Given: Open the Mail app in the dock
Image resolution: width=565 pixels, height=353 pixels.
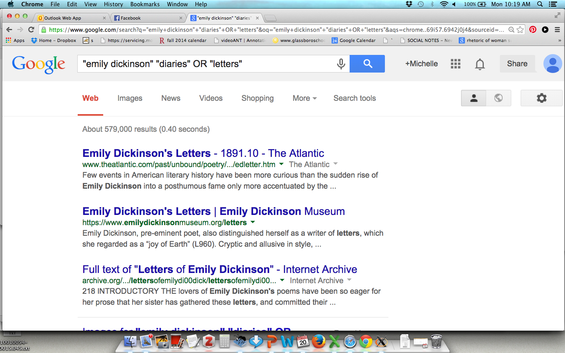Looking at the screenshot, I should pyautogui.click(x=146, y=341).
